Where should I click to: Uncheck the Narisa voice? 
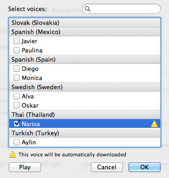click(17, 124)
